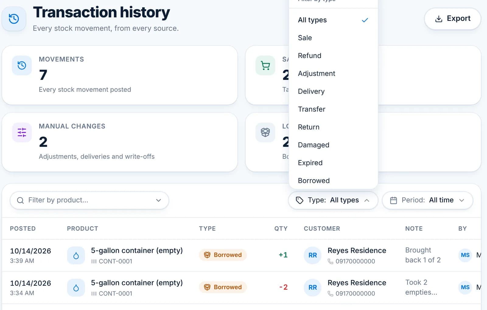
Task: Click the PRODUCT column header
Action: pyautogui.click(x=82, y=229)
